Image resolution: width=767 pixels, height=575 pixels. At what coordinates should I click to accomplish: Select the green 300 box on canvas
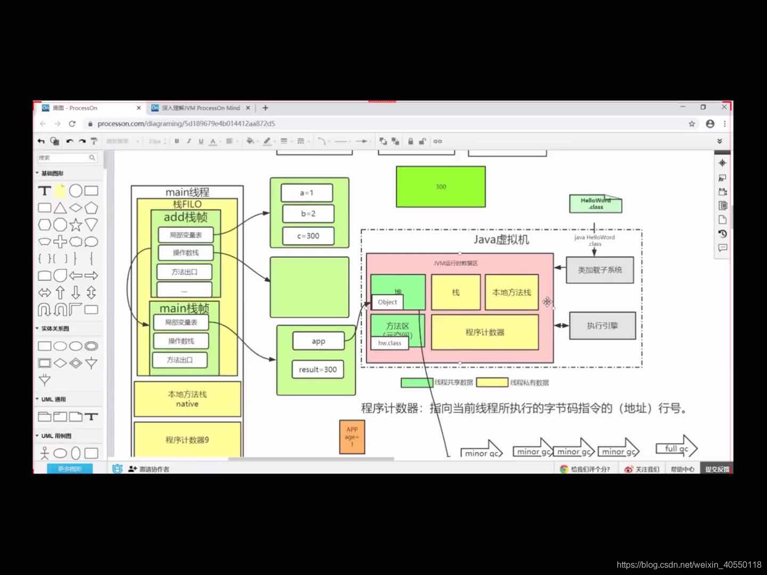(440, 186)
